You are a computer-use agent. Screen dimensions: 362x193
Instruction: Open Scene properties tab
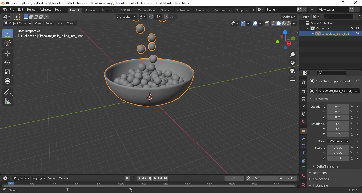point(303,114)
